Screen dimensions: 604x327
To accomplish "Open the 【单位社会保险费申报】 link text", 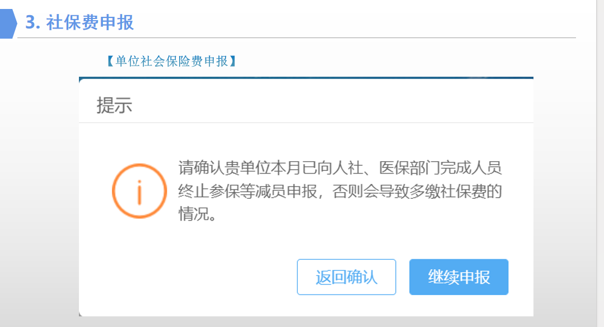I will coord(171,61).
